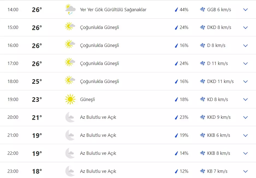
Task: Select the 21:00 time label
Action: click(x=12, y=135)
